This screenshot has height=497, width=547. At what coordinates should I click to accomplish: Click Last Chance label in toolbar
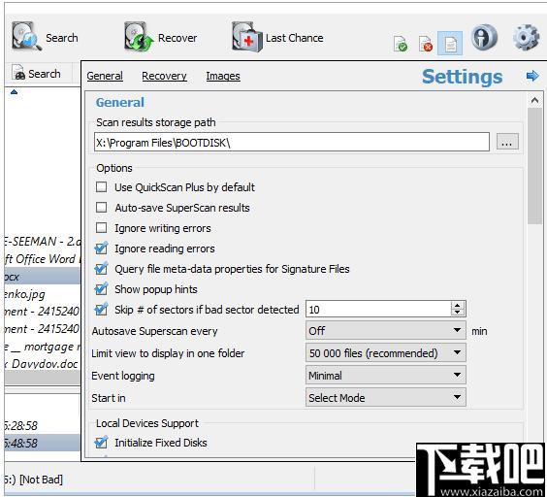pyautogui.click(x=295, y=37)
